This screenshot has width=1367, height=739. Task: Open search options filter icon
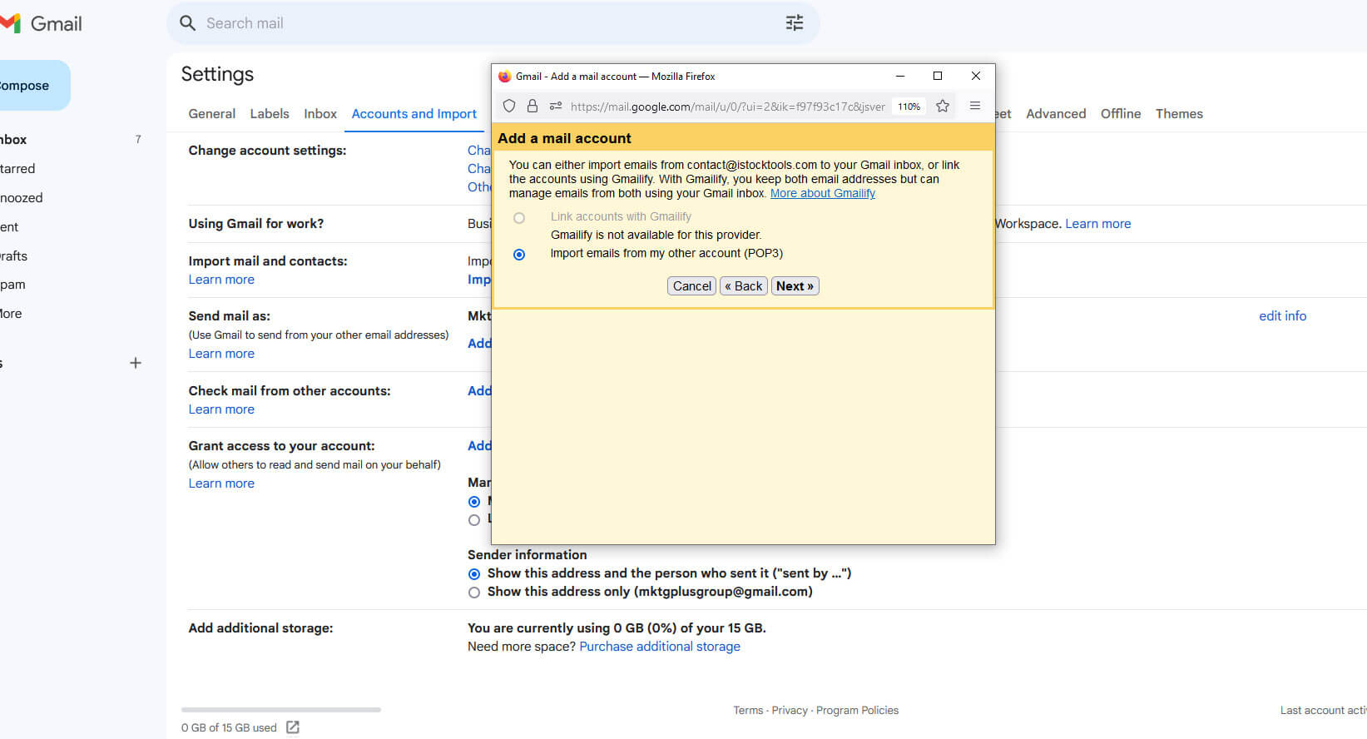coord(795,23)
